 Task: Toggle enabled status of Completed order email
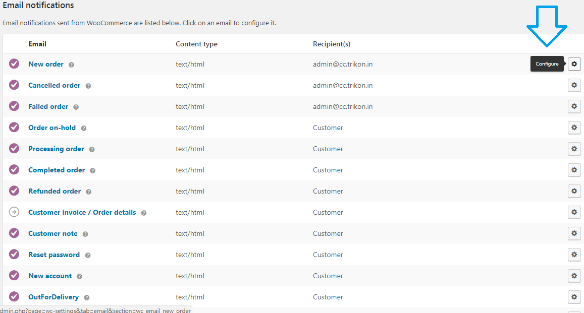coord(14,169)
